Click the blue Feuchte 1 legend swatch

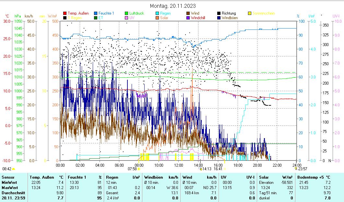tap(96, 14)
